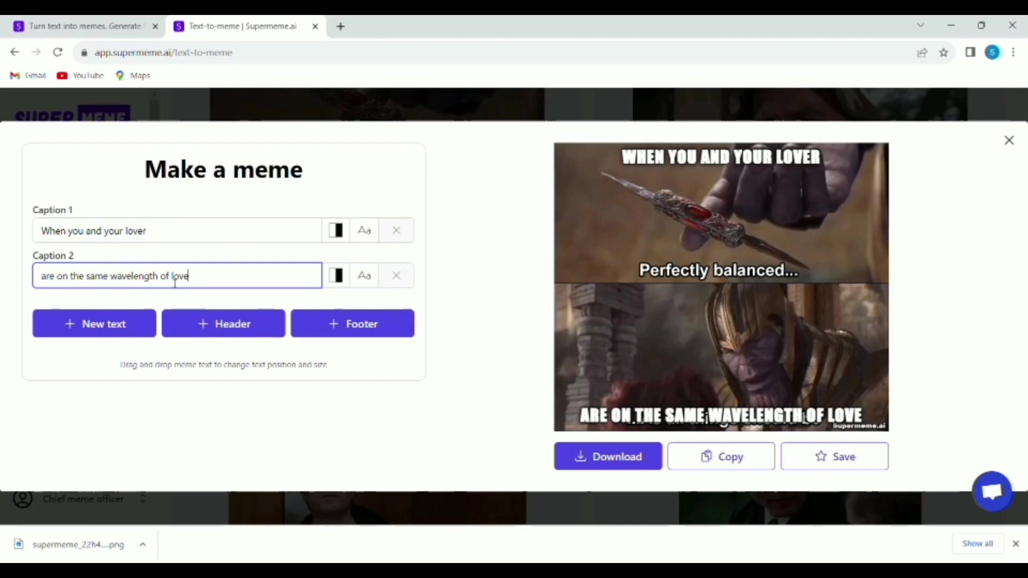Viewport: 1028px width, 578px height.
Task: Expand Chief meme officer account menu
Action: pyautogui.click(x=142, y=498)
